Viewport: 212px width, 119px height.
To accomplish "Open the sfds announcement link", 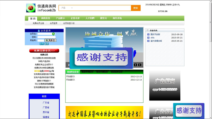I will coord(153,38).
